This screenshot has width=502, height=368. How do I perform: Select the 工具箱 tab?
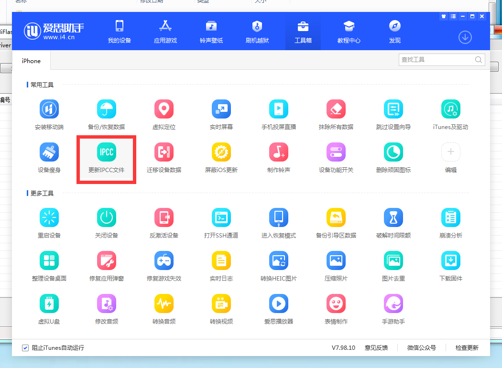[x=303, y=32]
